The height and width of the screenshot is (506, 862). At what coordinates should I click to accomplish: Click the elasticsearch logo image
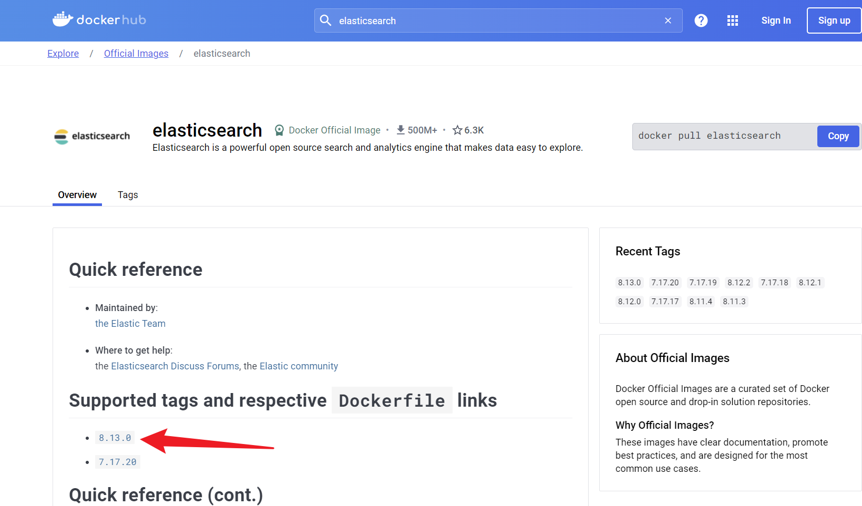(x=92, y=136)
